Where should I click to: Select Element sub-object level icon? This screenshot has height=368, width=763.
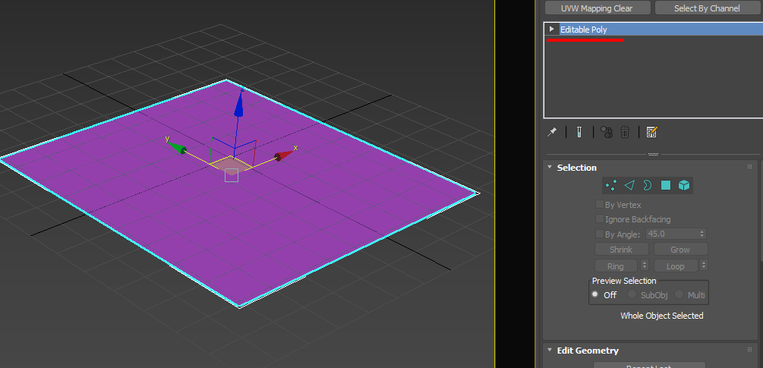(x=684, y=185)
